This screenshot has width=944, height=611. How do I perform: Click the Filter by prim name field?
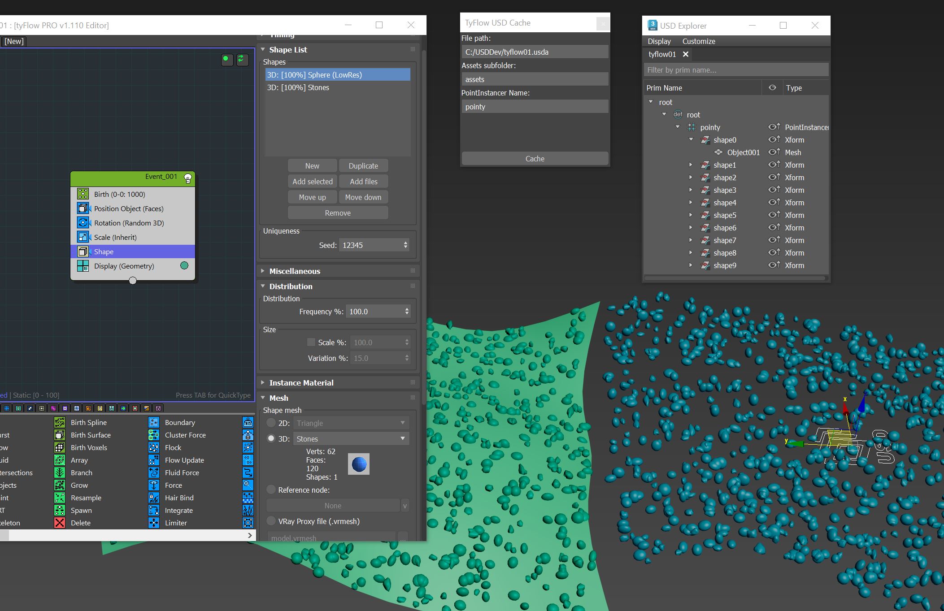coord(735,70)
